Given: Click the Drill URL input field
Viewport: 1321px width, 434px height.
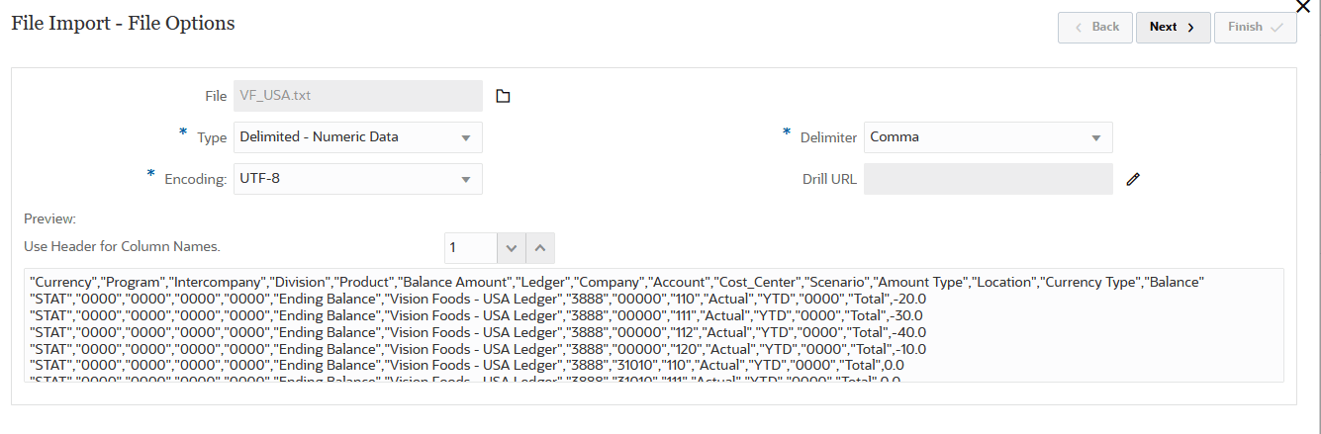Looking at the screenshot, I should point(988,179).
